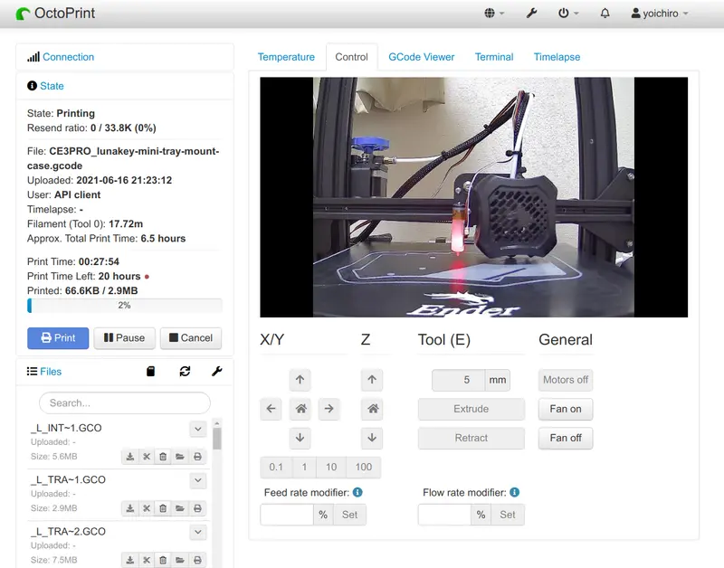
Task: Print _L_TRA~2.GCO file
Action: [197, 560]
